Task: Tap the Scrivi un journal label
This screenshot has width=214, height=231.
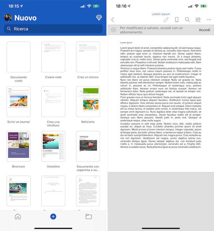Action: 19,122
